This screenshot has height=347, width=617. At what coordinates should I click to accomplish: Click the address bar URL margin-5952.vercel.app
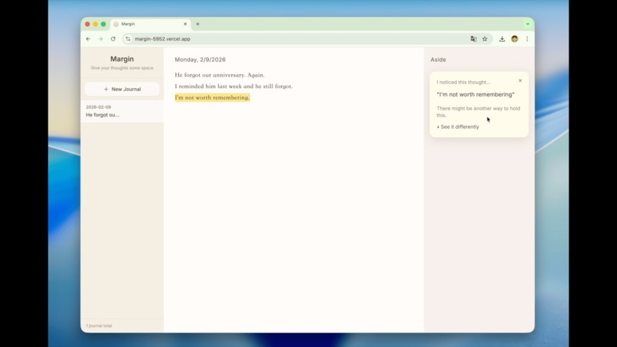pos(162,39)
